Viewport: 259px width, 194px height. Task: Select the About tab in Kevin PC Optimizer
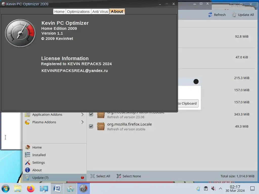(x=117, y=12)
